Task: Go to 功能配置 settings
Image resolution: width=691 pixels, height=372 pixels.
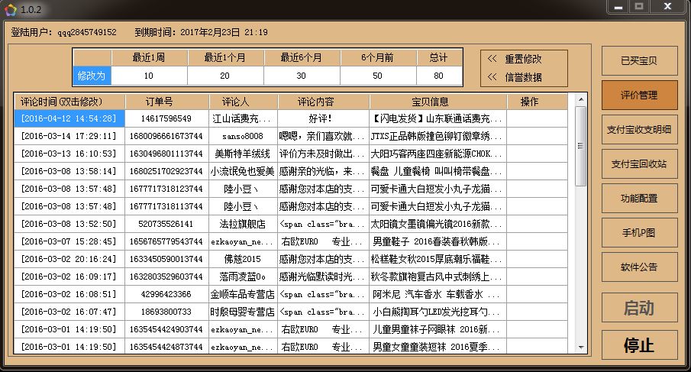Action: click(x=639, y=199)
